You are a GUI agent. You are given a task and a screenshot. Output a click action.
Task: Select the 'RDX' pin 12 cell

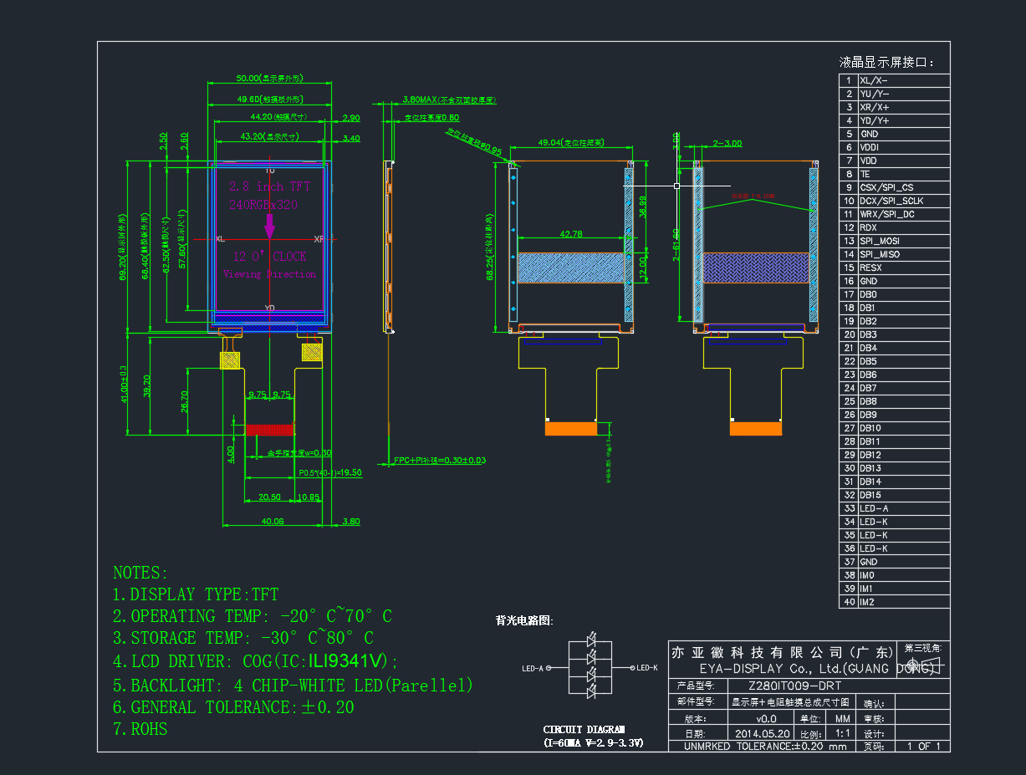[x=904, y=227]
